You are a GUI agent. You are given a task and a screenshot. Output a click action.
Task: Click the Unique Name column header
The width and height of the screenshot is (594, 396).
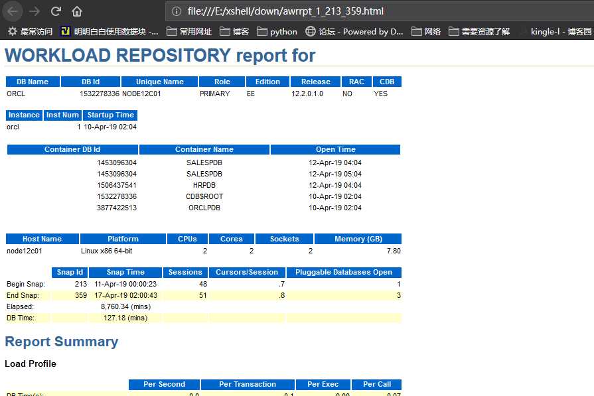[x=159, y=82]
